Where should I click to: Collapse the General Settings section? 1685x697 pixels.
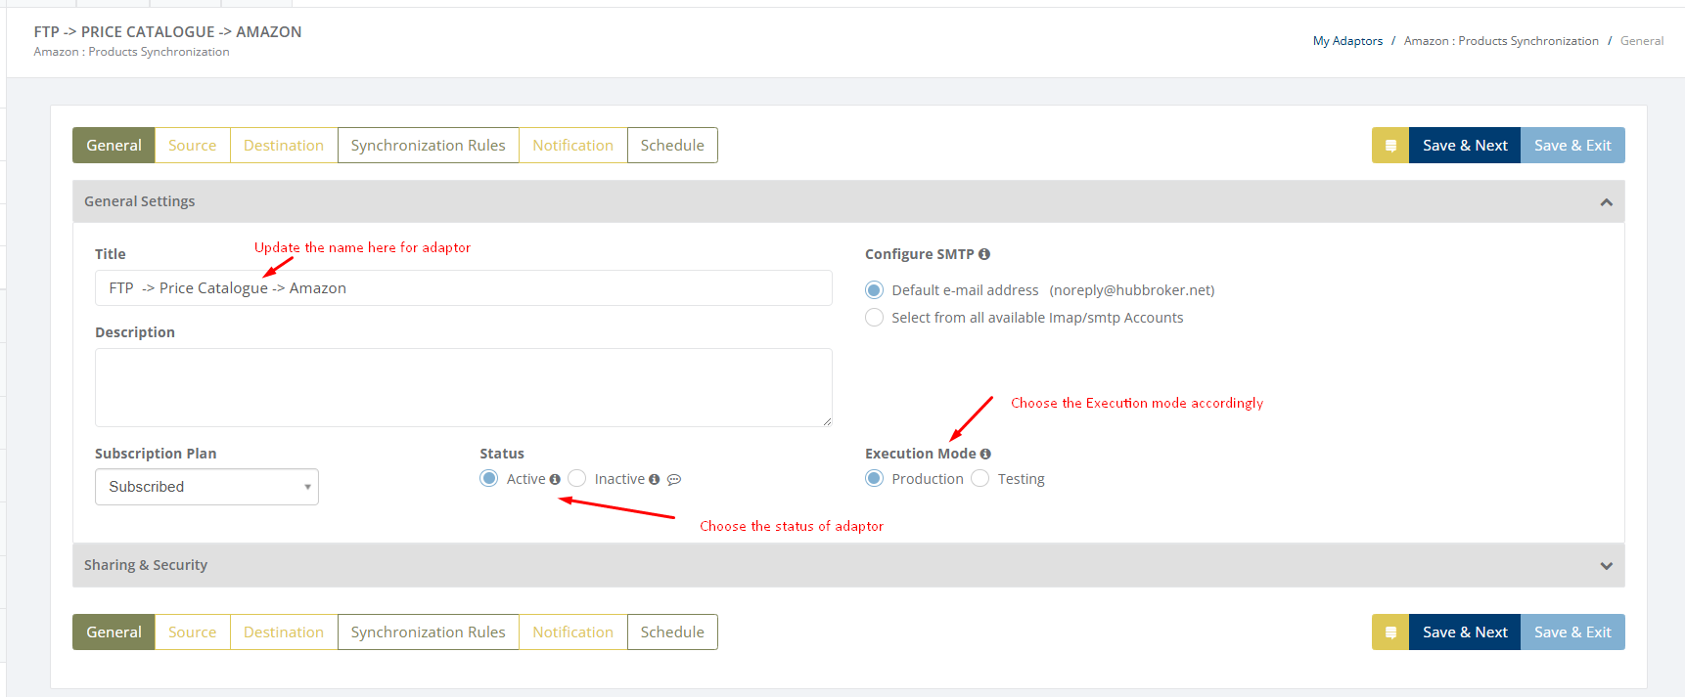[x=1606, y=202]
